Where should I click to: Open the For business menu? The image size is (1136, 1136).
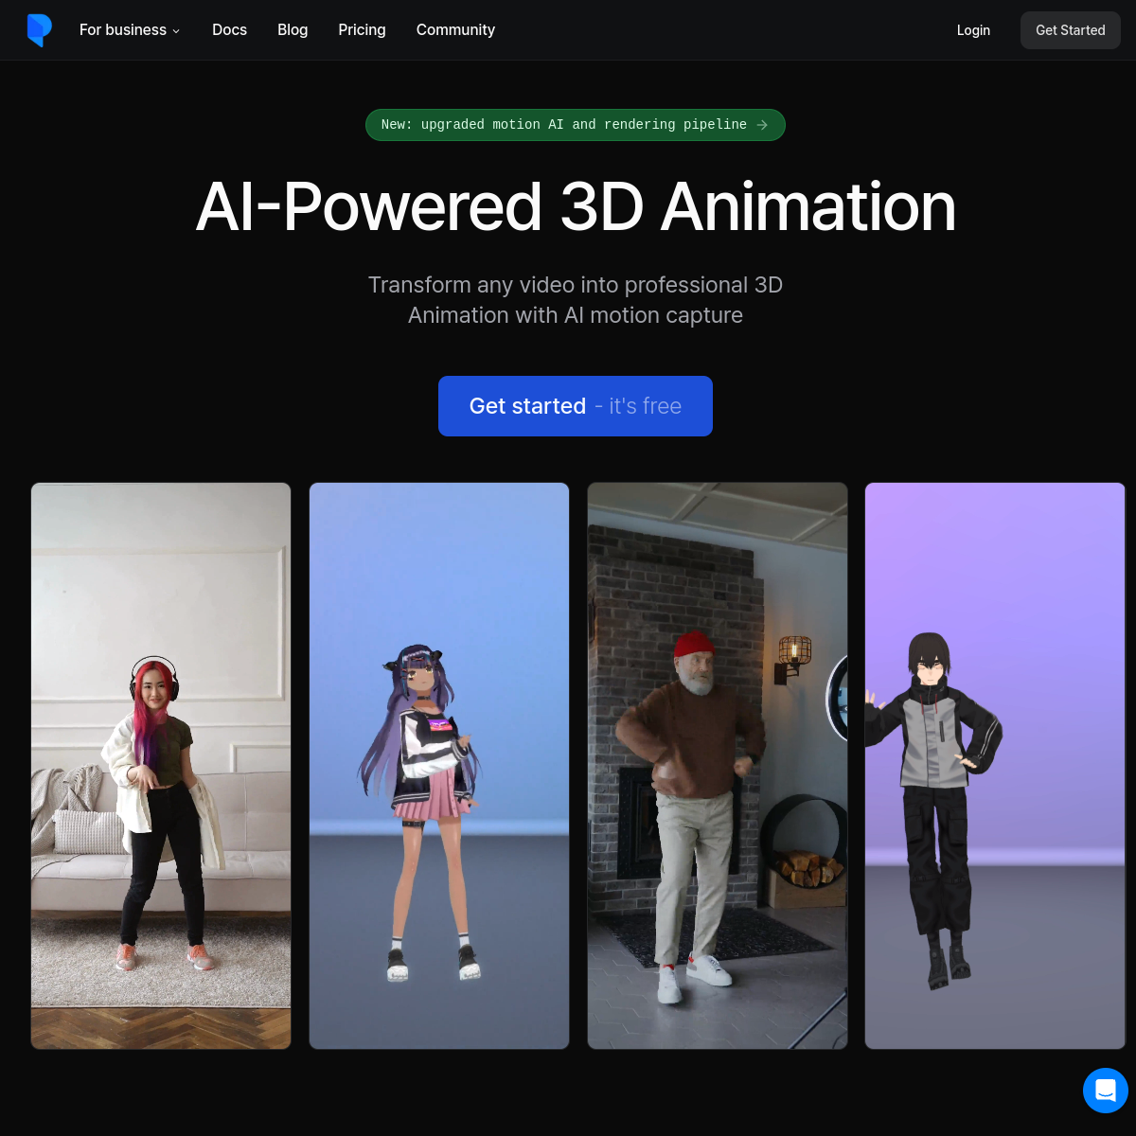coord(123,30)
